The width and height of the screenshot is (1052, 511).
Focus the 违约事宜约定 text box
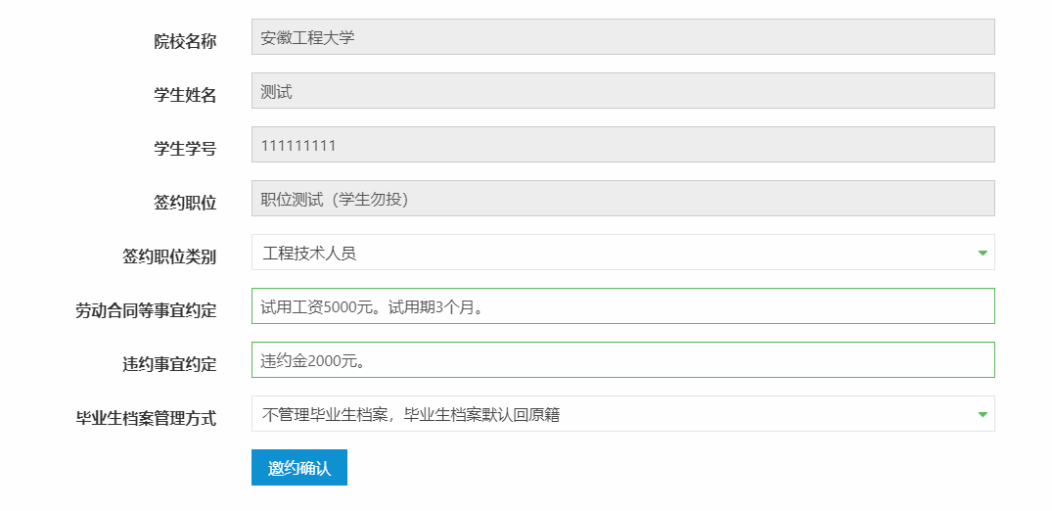[x=622, y=360]
